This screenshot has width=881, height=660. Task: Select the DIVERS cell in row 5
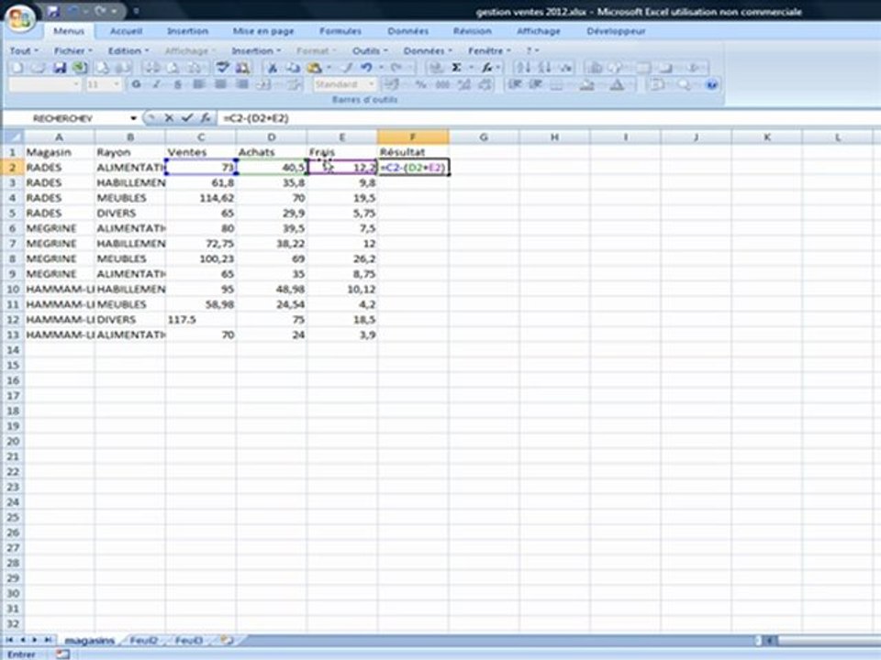tap(130, 214)
